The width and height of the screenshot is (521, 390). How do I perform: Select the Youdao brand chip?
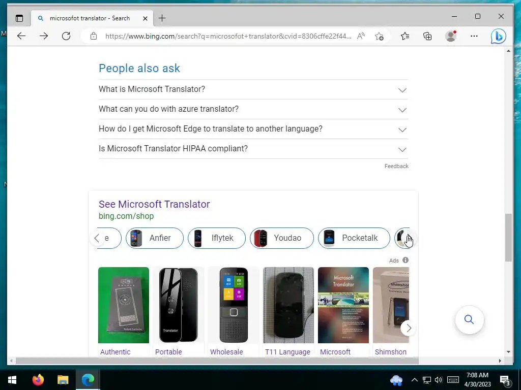coord(282,238)
